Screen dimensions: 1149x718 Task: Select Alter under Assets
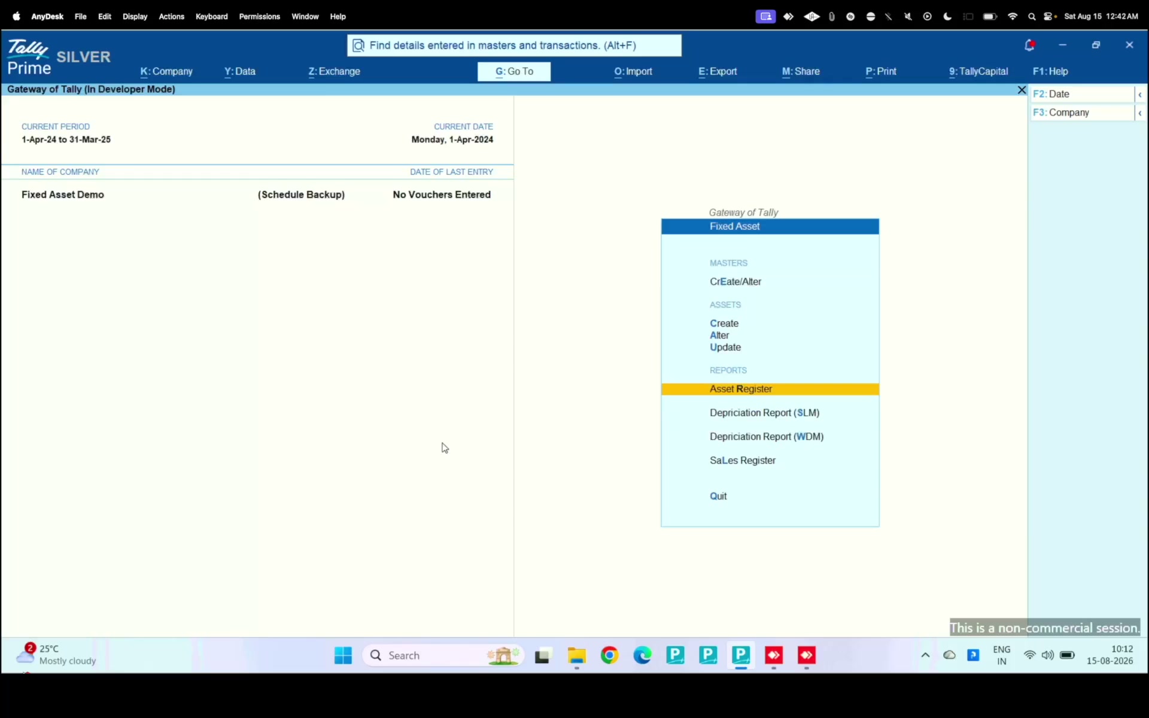tap(719, 336)
